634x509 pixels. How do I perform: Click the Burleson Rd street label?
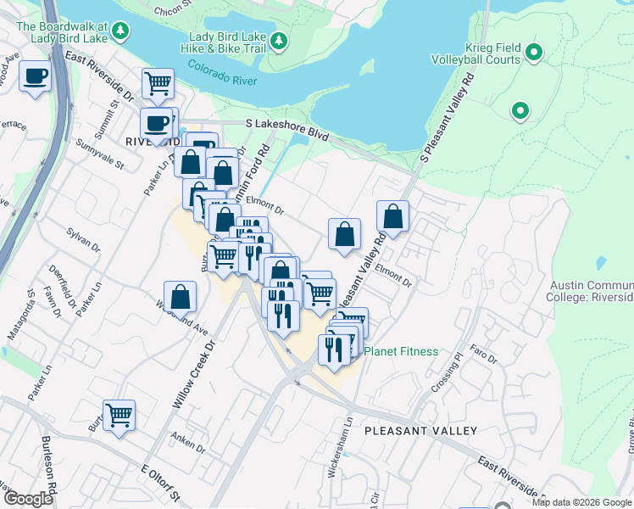point(50,465)
